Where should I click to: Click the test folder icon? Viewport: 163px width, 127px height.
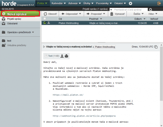(4, 41)
